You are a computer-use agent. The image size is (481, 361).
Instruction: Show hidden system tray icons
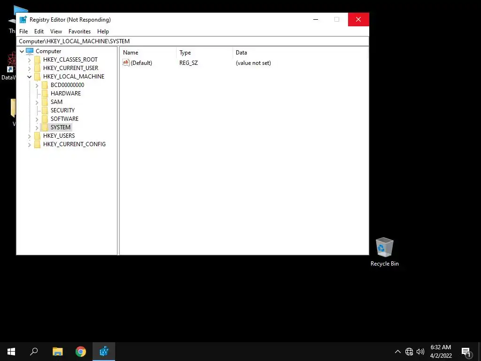point(397,352)
